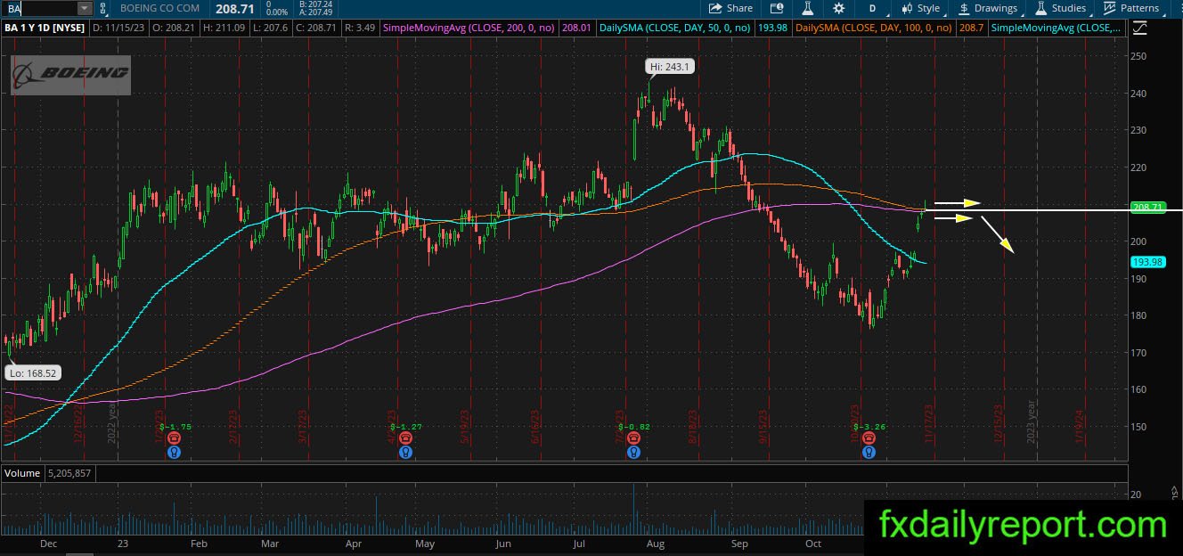Screen dimensions: 1183x556
Task: Click the Hi: 243.1 price bubble
Action: click(668, 67)
